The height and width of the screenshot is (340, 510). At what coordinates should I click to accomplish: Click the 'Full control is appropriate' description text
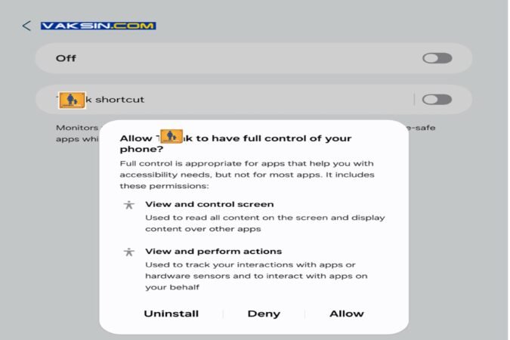247,175
